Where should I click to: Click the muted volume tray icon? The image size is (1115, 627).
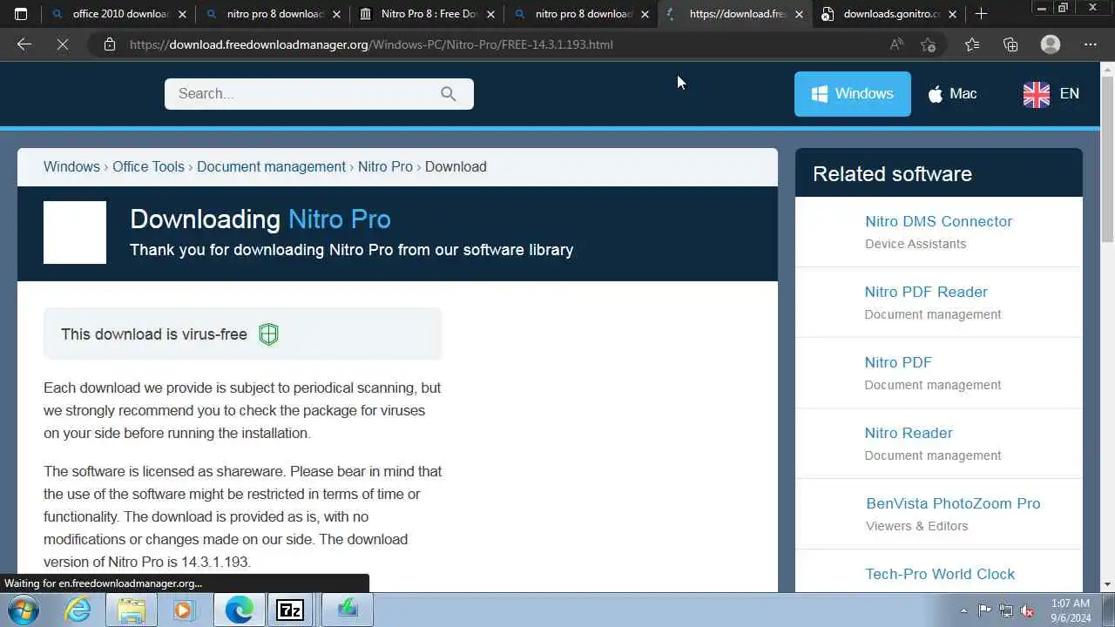coord(1027,610)
